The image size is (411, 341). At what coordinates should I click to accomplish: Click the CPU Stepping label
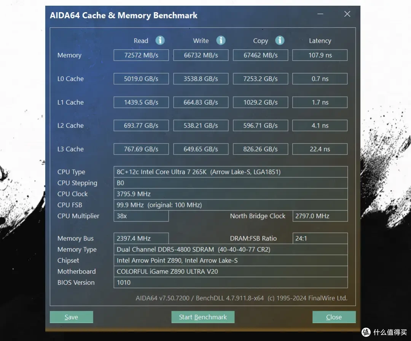coord(77,183)
